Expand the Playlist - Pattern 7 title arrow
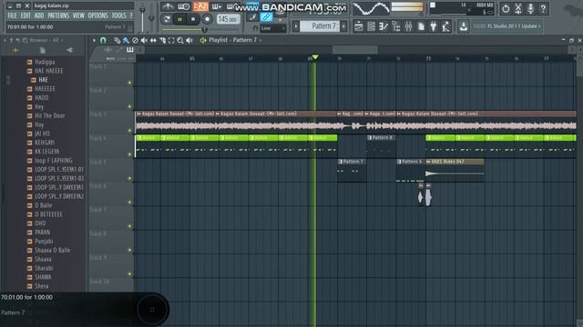 coord(261,40)
